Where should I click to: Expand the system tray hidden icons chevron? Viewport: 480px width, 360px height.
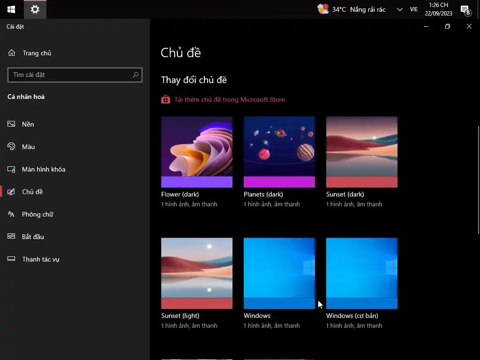(x=399, y=9)
